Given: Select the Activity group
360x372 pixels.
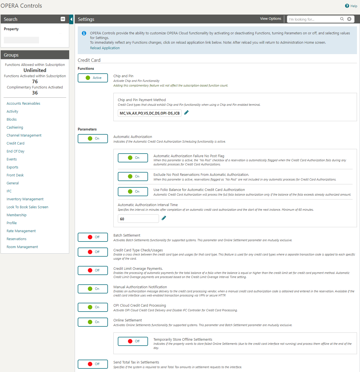Looking at the screenshot, I should point(12,112).
